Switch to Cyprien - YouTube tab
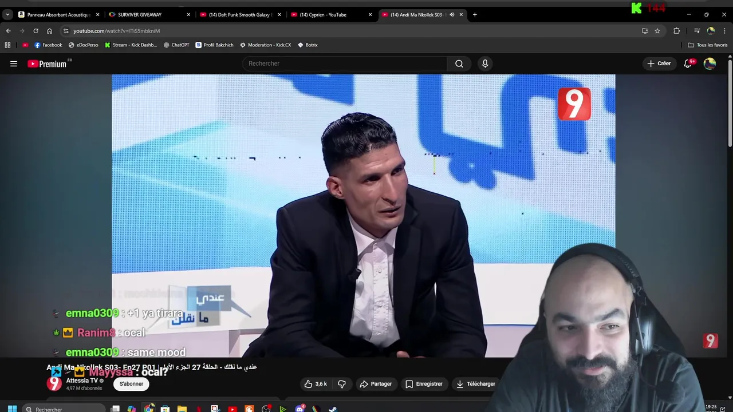Viewport: 733px width, 412px height. 332,14
